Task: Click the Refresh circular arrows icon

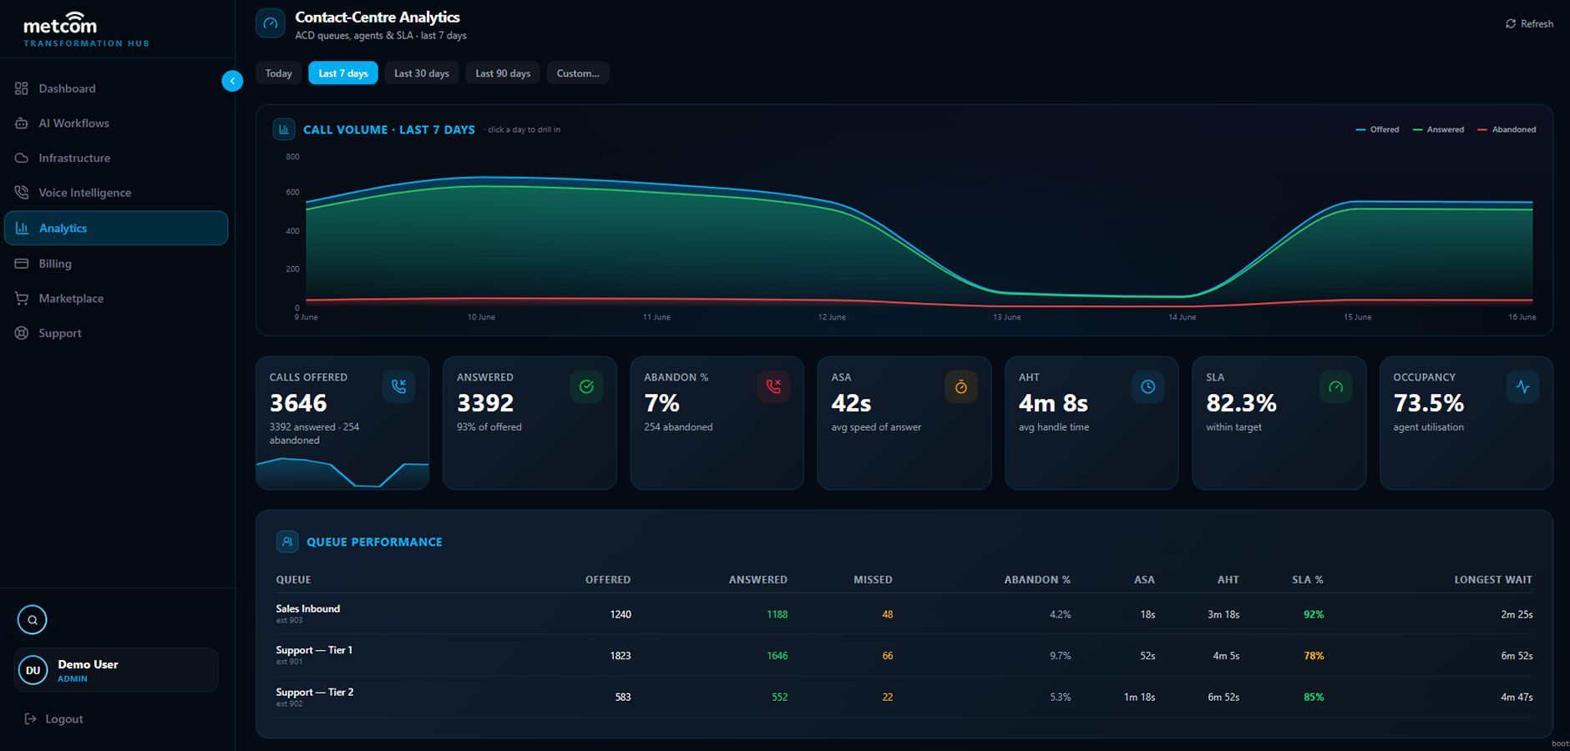Action: tap(1511, 24)
